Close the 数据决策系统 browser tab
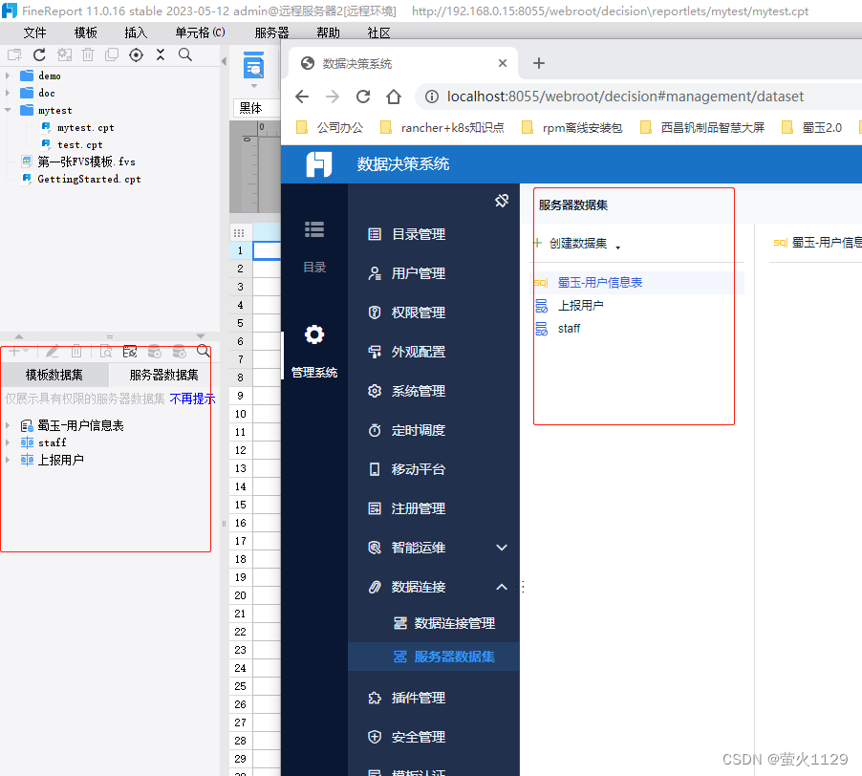The image size is (862, 776). point(503,63)
